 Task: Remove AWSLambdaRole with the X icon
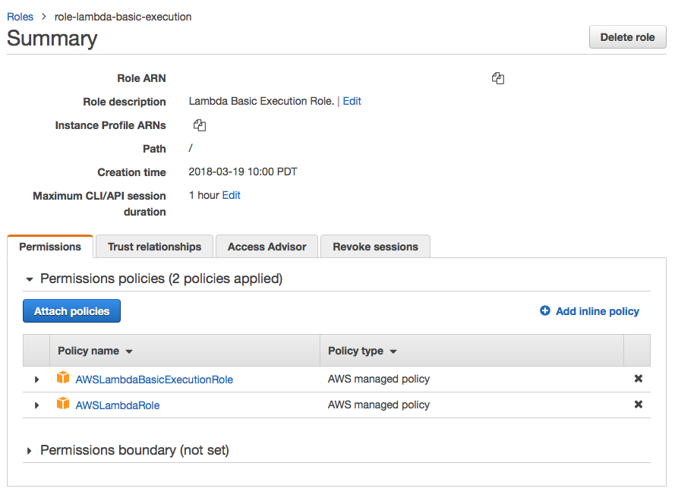[x=639, y=405]
